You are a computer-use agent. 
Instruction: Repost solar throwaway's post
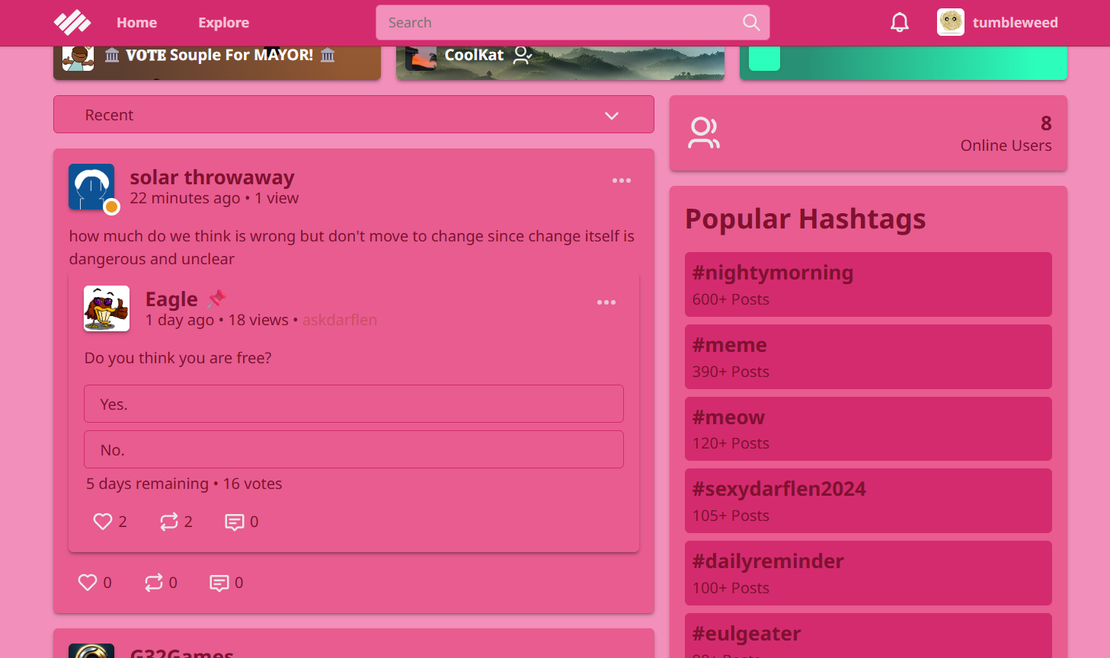(x=154, y=583)
